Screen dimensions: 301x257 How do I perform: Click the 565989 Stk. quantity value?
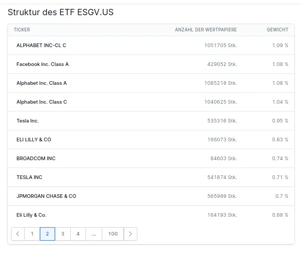[x=222, y=196]
